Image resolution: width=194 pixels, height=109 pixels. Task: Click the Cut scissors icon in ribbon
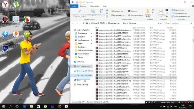click(107, 10)
